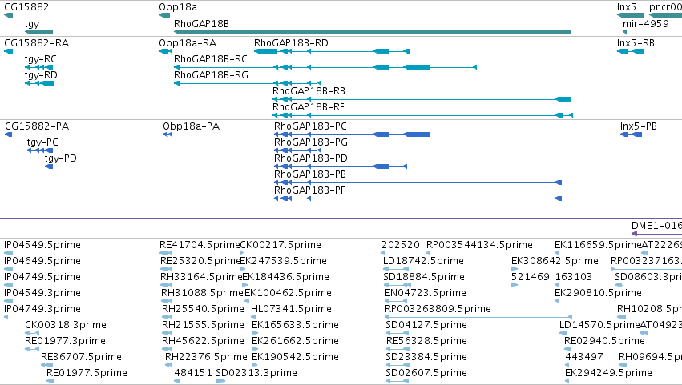Click the RhoGAP18B-RC transcript exon structure glyph

click(325, 67)
